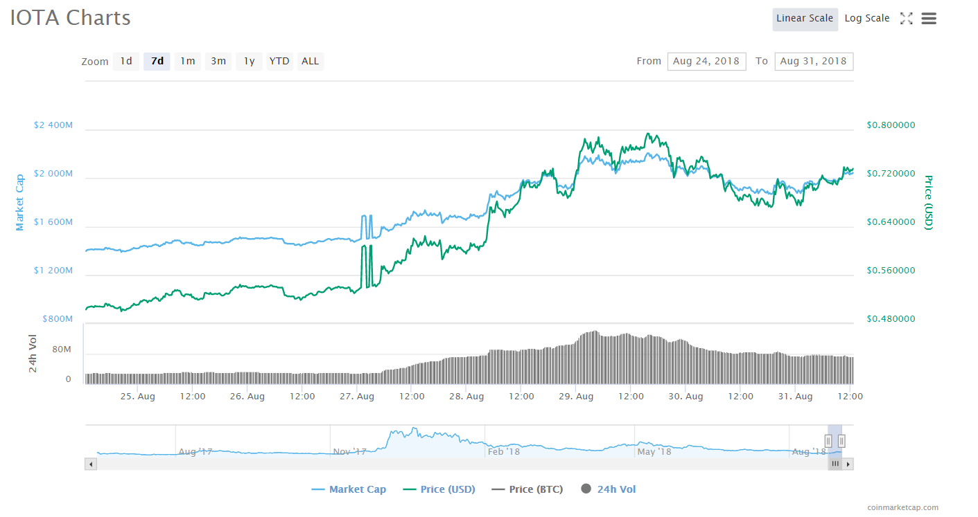The image size is (978, 517).
Task: Toggle fullscreen chart view
Action: point(906,19)
